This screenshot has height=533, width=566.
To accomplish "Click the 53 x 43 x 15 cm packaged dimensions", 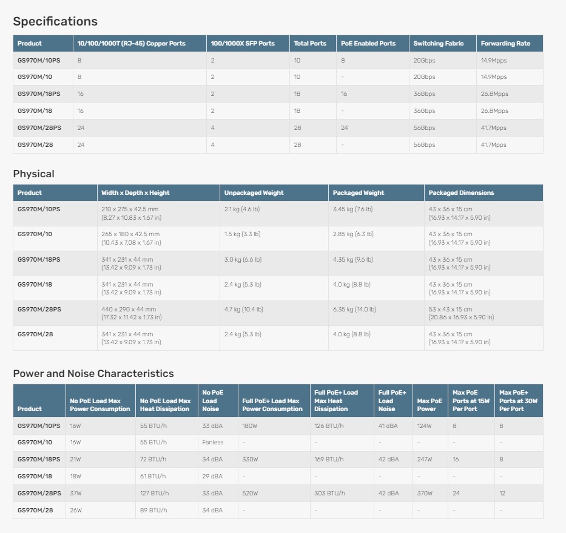I will click(450, 309).
